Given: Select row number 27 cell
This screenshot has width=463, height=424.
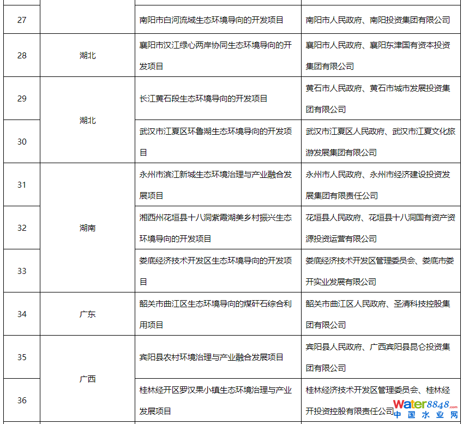Looking at the screenshot, I should (x=22, y=20).
